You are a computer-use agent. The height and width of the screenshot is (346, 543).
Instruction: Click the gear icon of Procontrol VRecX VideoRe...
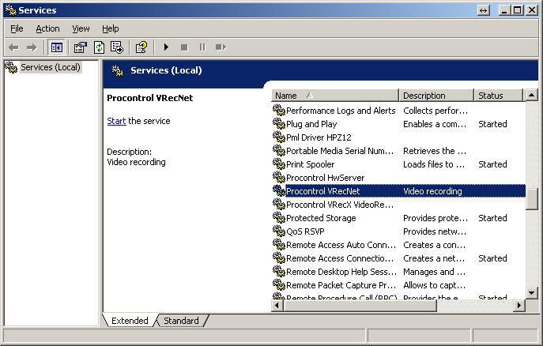279,205
